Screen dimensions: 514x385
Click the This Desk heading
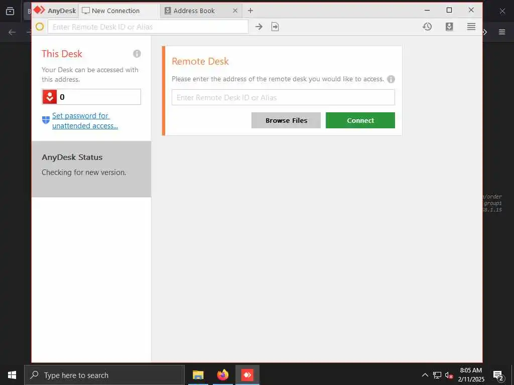62,54
